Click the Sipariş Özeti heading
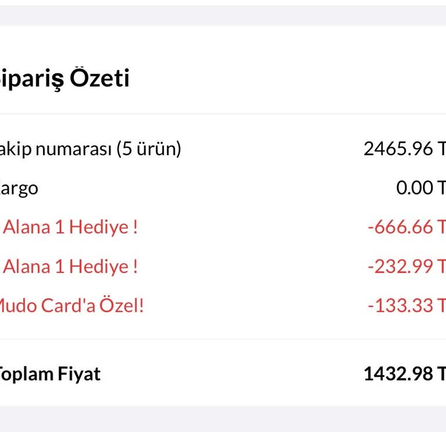Viewport: 446px width, 446px height. coord(64,78)
